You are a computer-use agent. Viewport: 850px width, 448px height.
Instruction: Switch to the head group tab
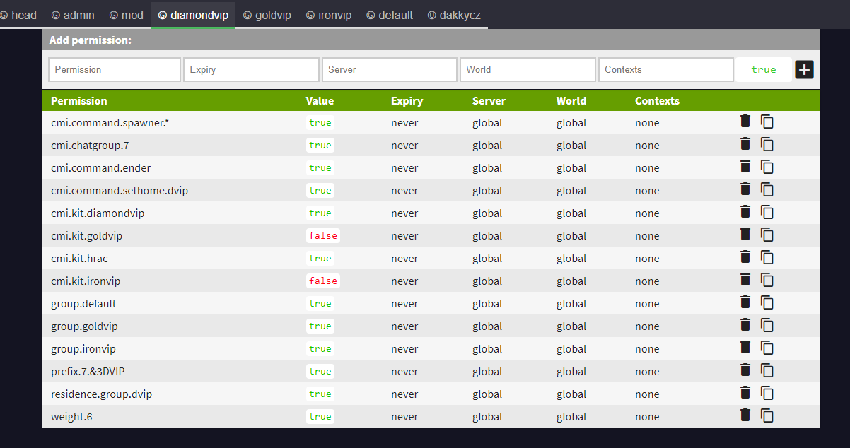tap(19, 15)
